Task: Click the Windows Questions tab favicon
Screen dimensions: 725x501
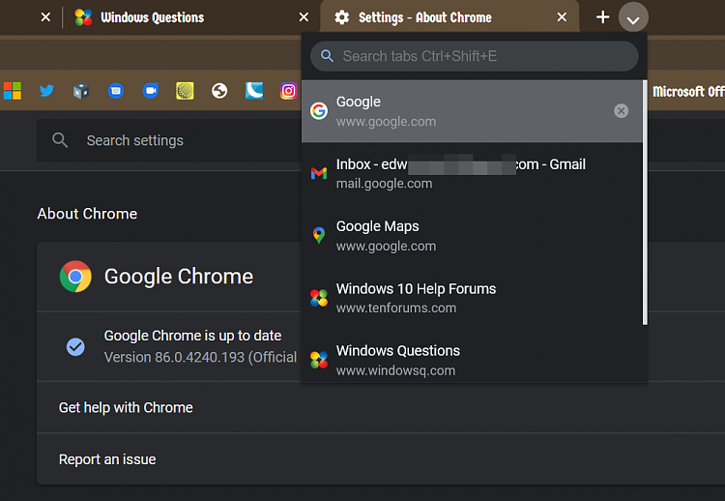Action: pos(83,17)
